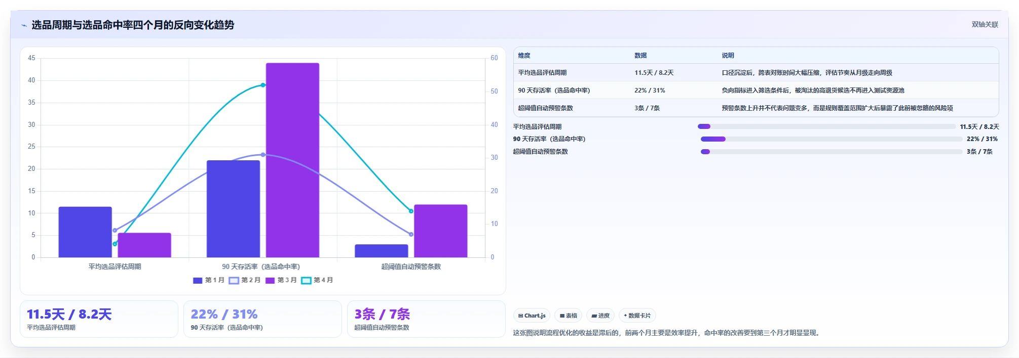
Task: Click 第1月 bar for 90 天存活率
Action: tap(233, 209)
